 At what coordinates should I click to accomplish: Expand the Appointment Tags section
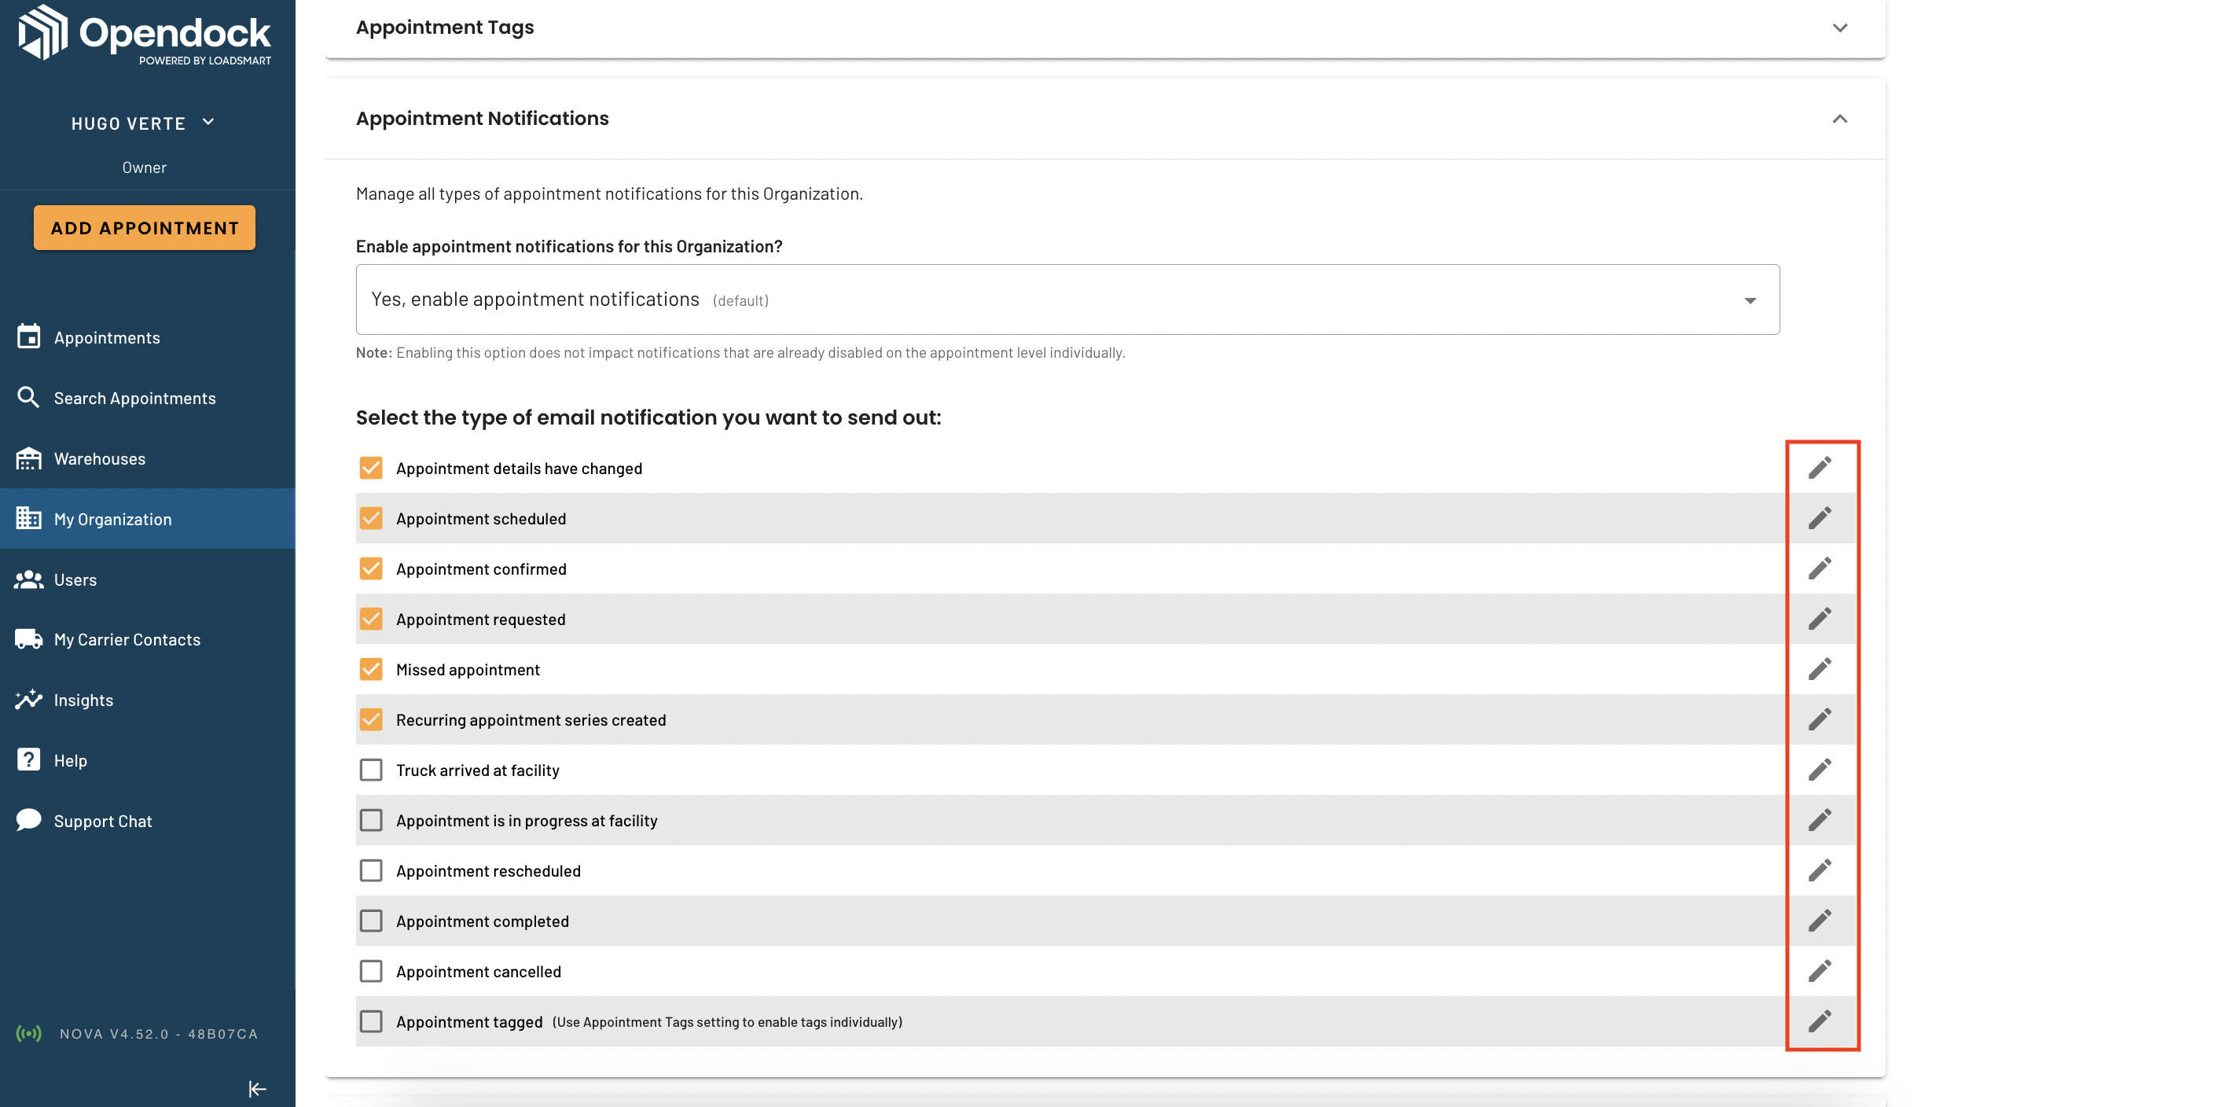pyautogui.click(x=1840, y=28)
